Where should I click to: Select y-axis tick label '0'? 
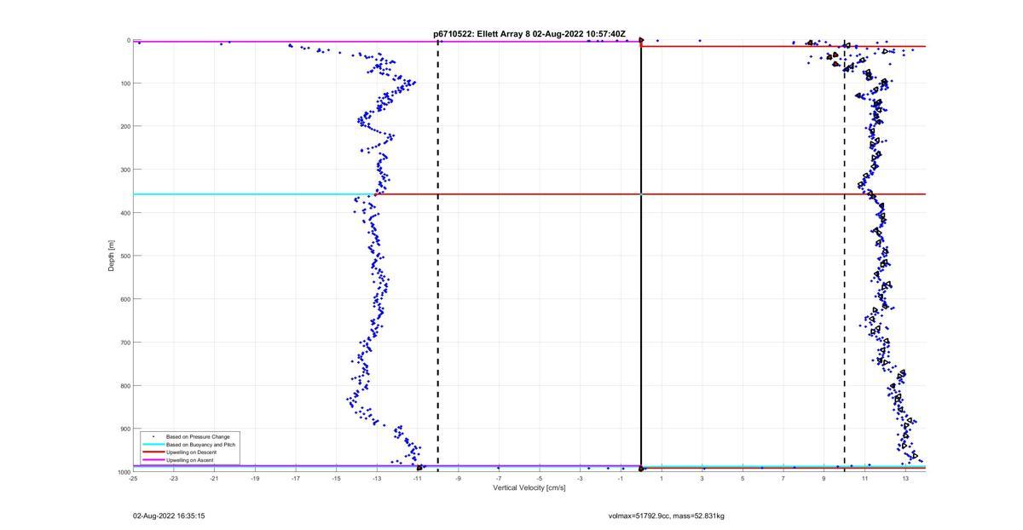128,40
